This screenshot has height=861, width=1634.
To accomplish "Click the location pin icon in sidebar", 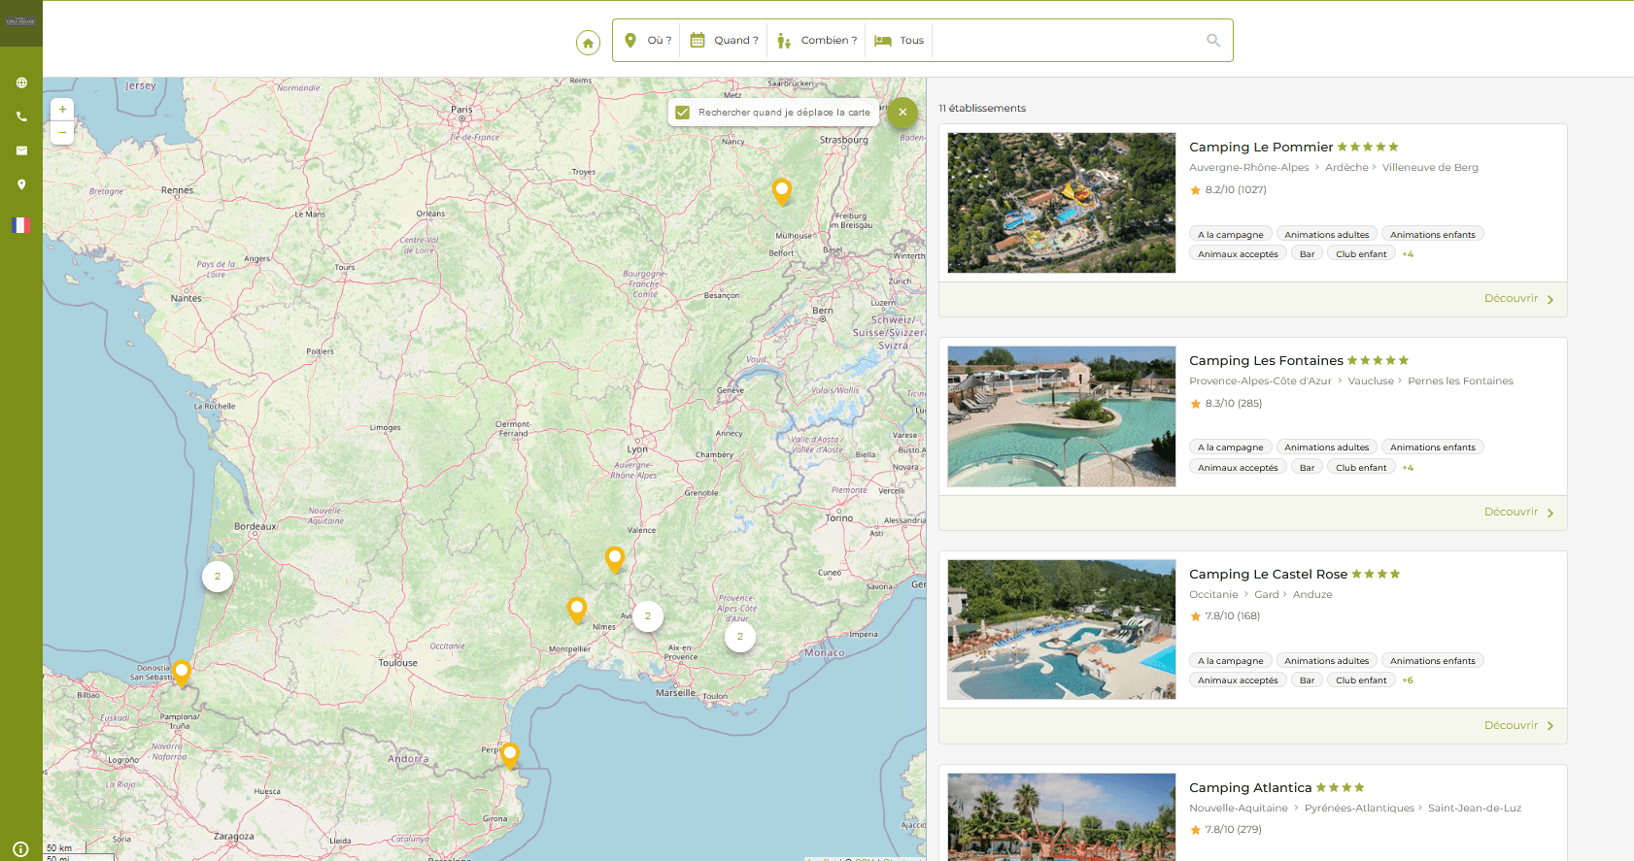I will click(x=21, y=184).
